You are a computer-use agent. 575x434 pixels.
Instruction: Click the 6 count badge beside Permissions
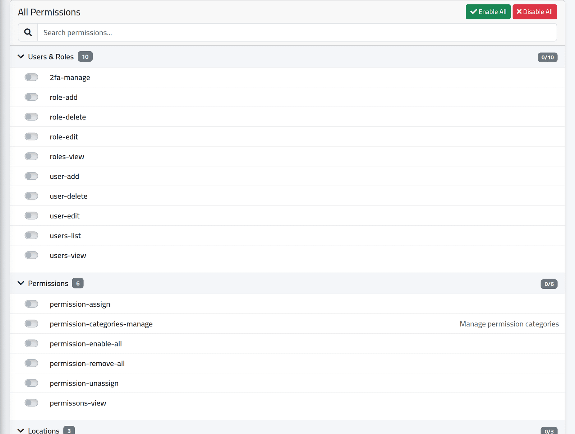[78, 283]
